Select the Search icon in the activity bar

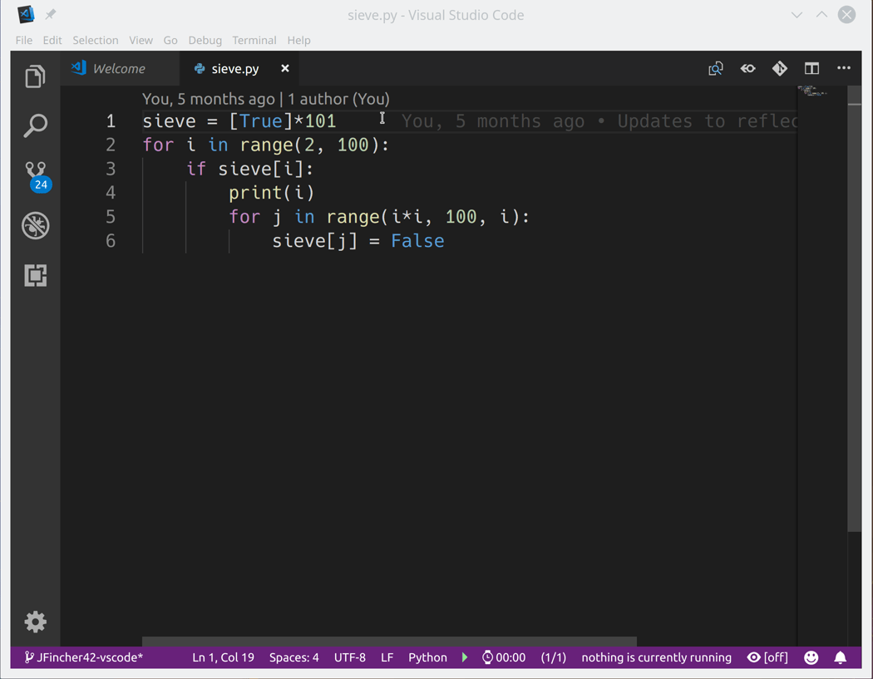(35, 125)
